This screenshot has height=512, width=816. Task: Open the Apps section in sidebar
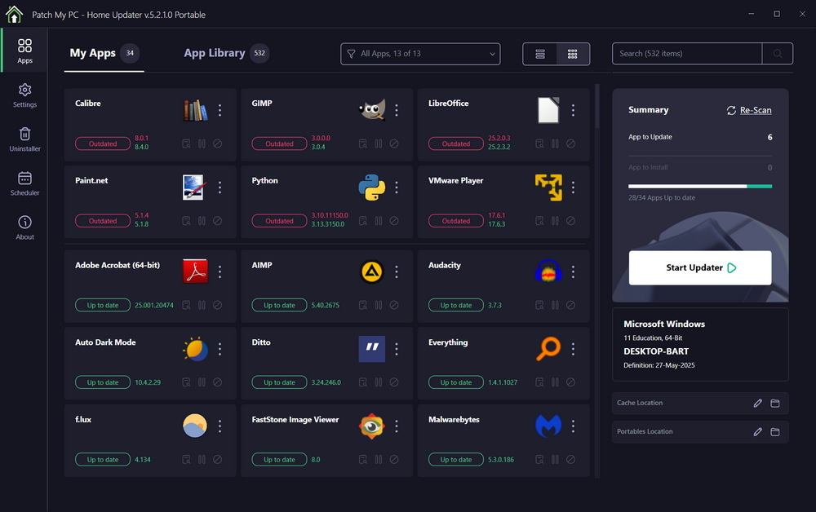tap(24, 51)
